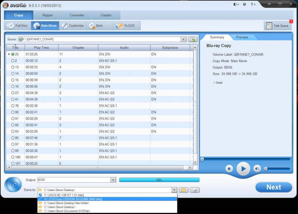Collapse the Save to dropdown arrow
This screenshot has width=298, height=214.
point(174,190)
